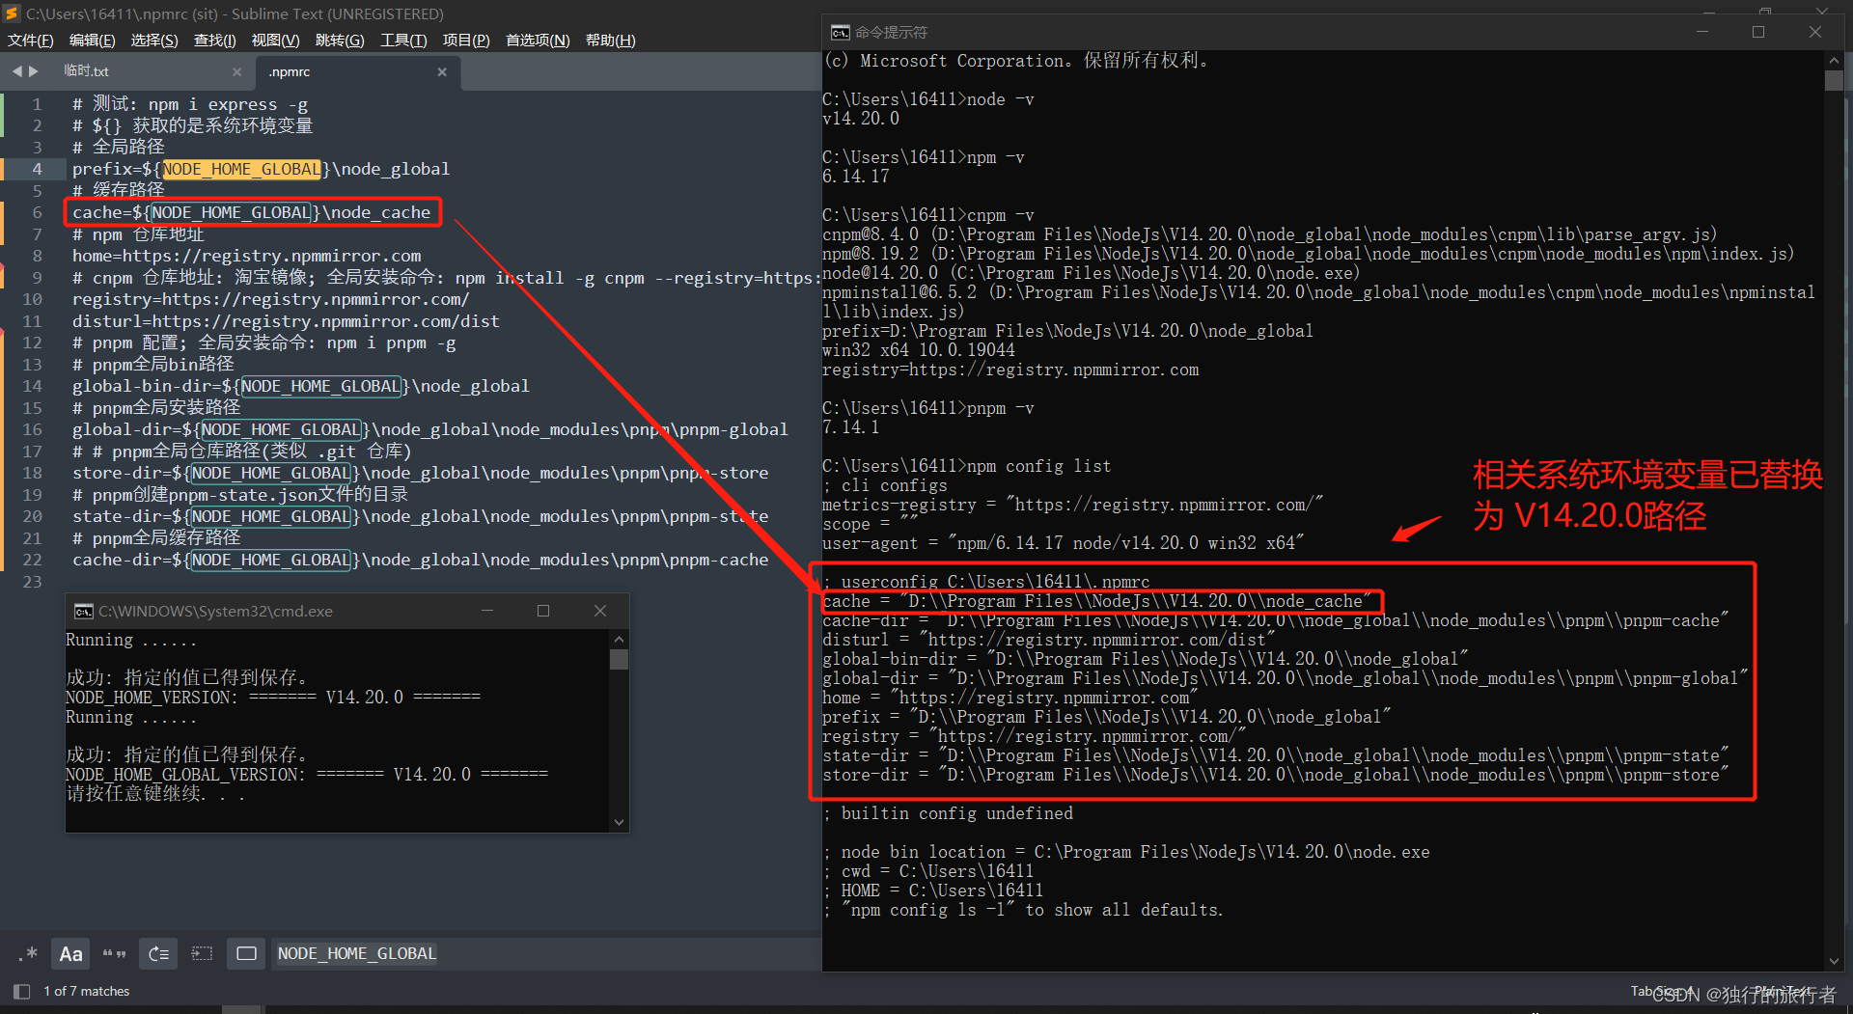Maximize the small cmd.exe window
Image resolution: width=1853 pixels, height=1014 pixels.
pyautogui.click(x=543, y=611)
